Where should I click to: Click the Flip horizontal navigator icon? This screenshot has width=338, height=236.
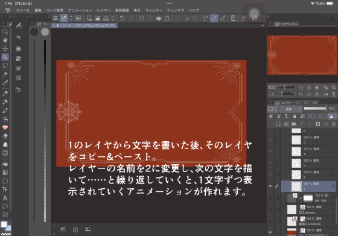click(326, 94)
